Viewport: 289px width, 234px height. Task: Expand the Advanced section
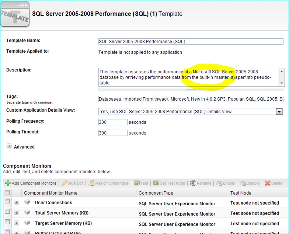[x=9, y=146]
